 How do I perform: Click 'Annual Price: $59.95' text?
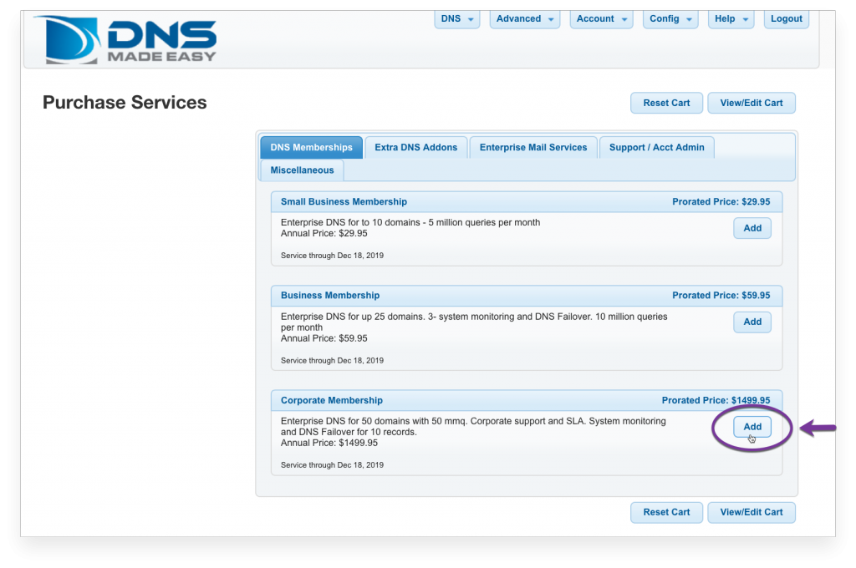(x=324, y=338)
